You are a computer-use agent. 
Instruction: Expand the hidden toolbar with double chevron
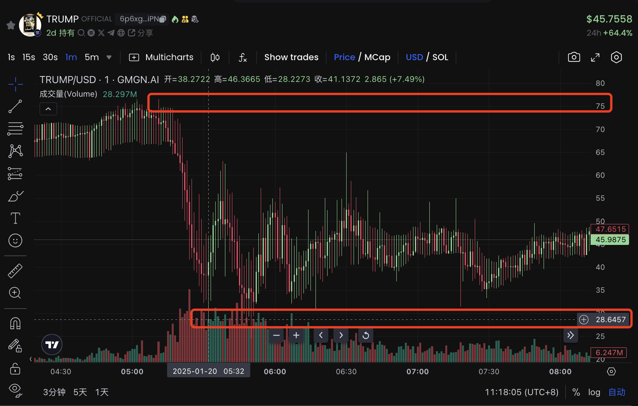tap(570, 335)
